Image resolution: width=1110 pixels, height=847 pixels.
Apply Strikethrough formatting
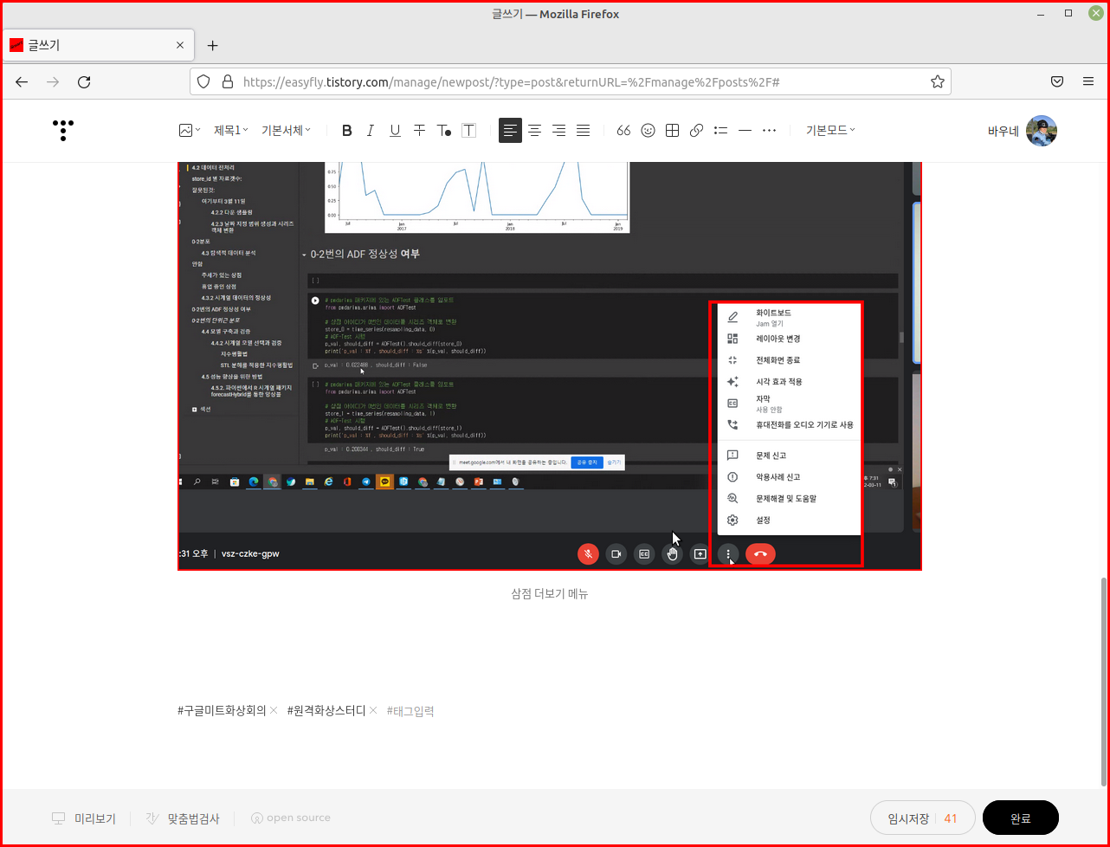click(419, 131)
